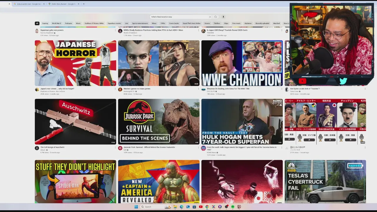Select the Live filter chip

(127, 23)
